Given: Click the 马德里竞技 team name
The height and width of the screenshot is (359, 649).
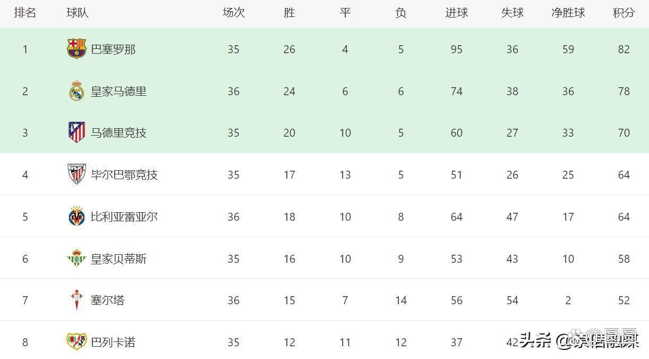Looking at the screenshot, I should [118, 133].
